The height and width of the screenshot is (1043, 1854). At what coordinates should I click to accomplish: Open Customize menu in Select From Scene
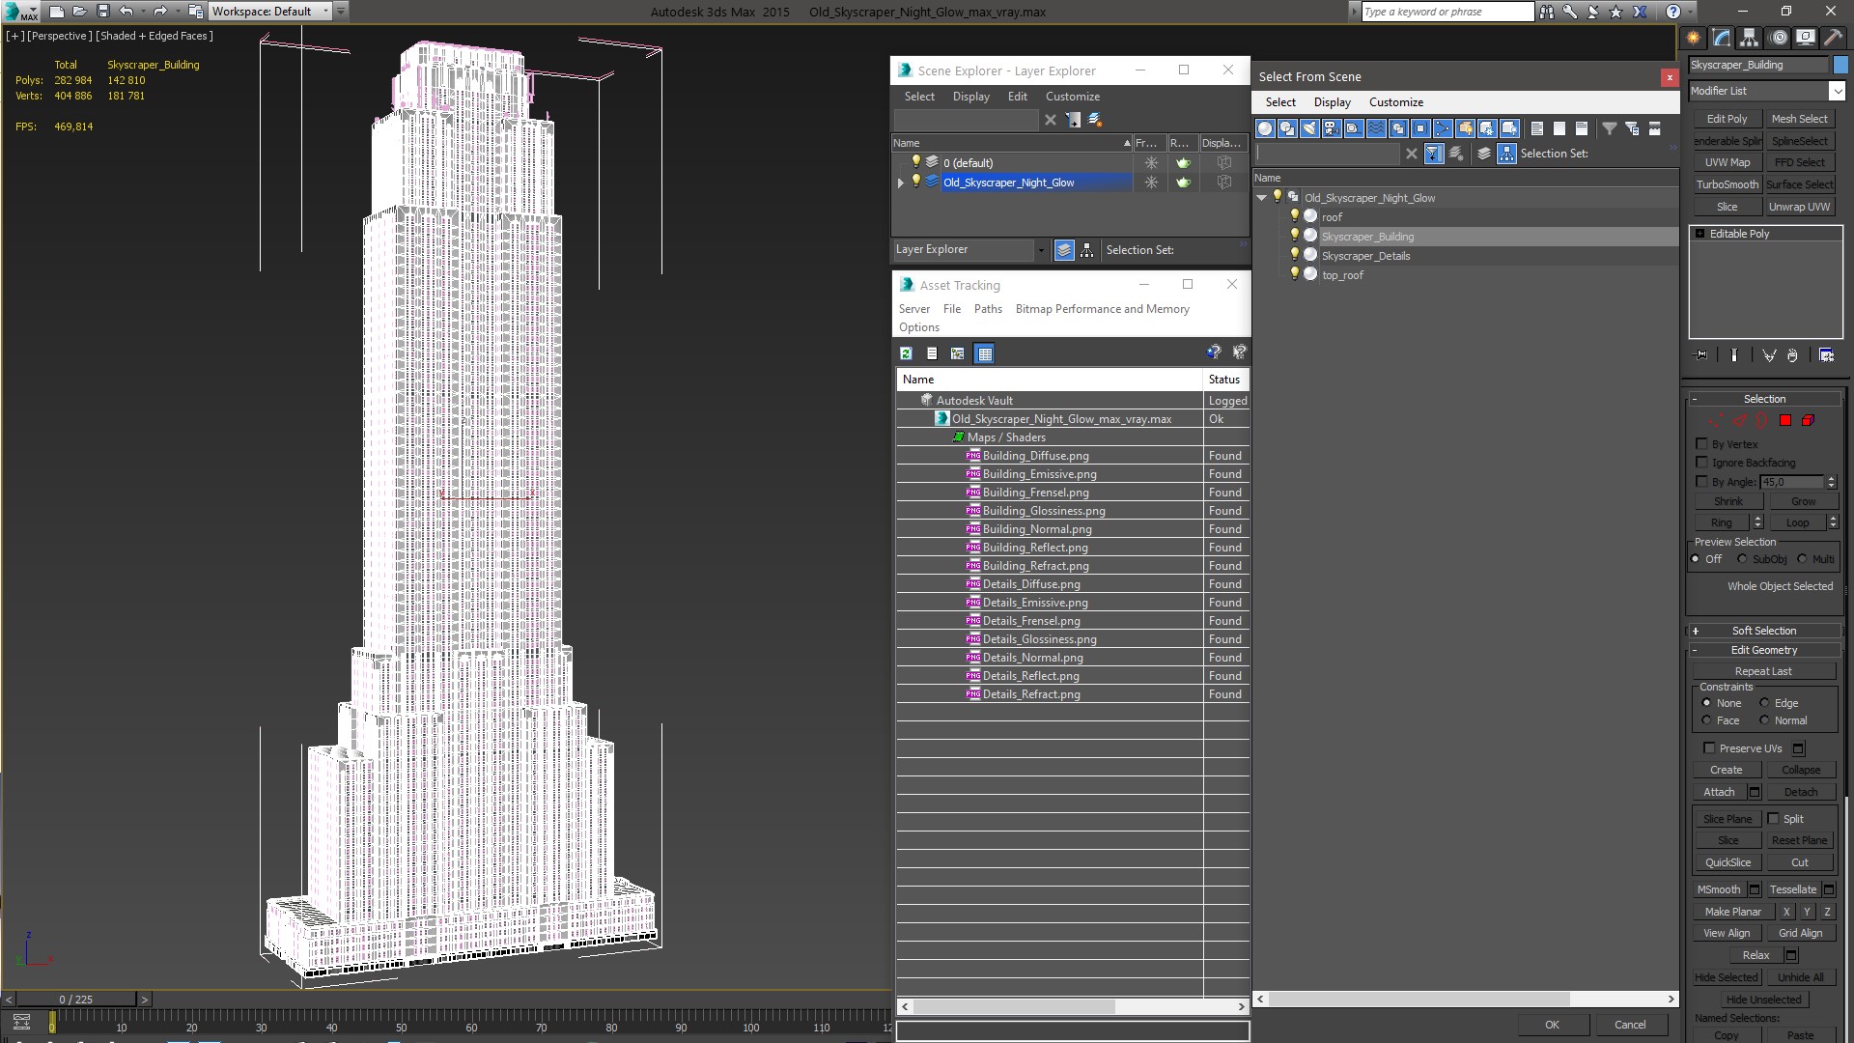click(1395, 102)
